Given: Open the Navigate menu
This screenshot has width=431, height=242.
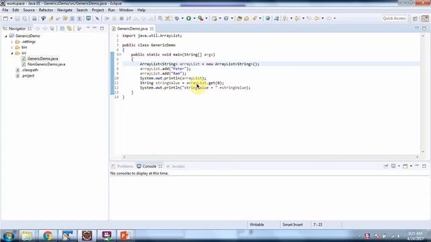Looking at the screenshot, I should (65, 10).
